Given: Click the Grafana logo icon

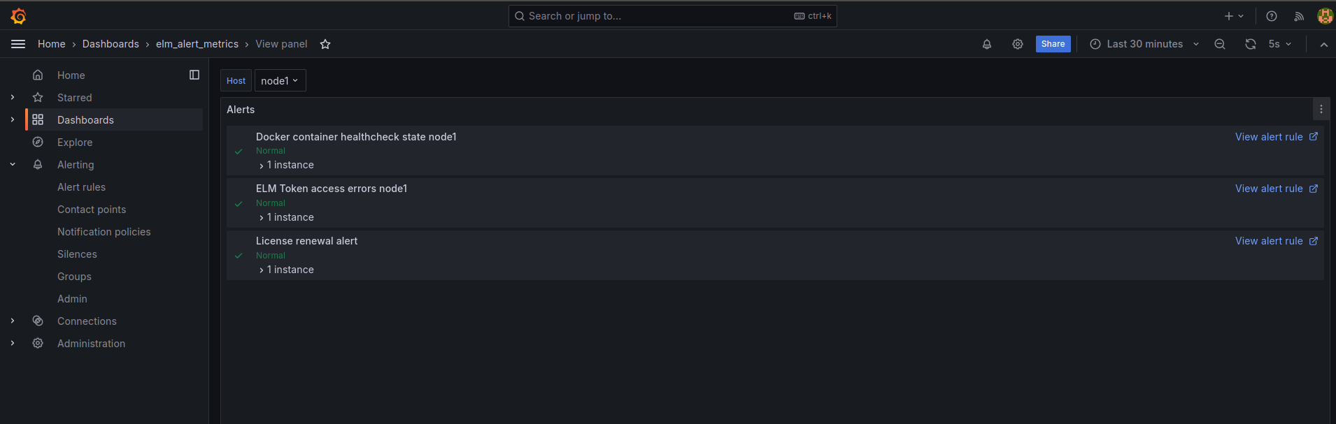Looking at the screenshot, I should (x=19, y=16).
